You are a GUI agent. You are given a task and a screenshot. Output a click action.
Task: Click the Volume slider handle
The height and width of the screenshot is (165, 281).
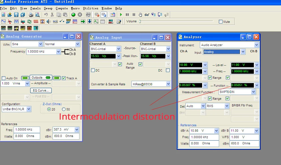click(140, 21)
